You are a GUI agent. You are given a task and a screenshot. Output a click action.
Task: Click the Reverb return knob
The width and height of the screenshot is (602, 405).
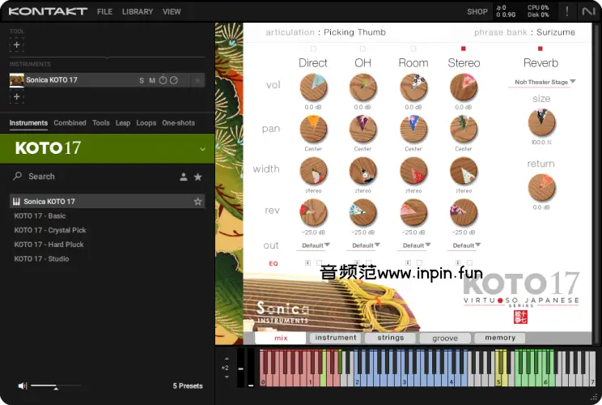[542, 187]
